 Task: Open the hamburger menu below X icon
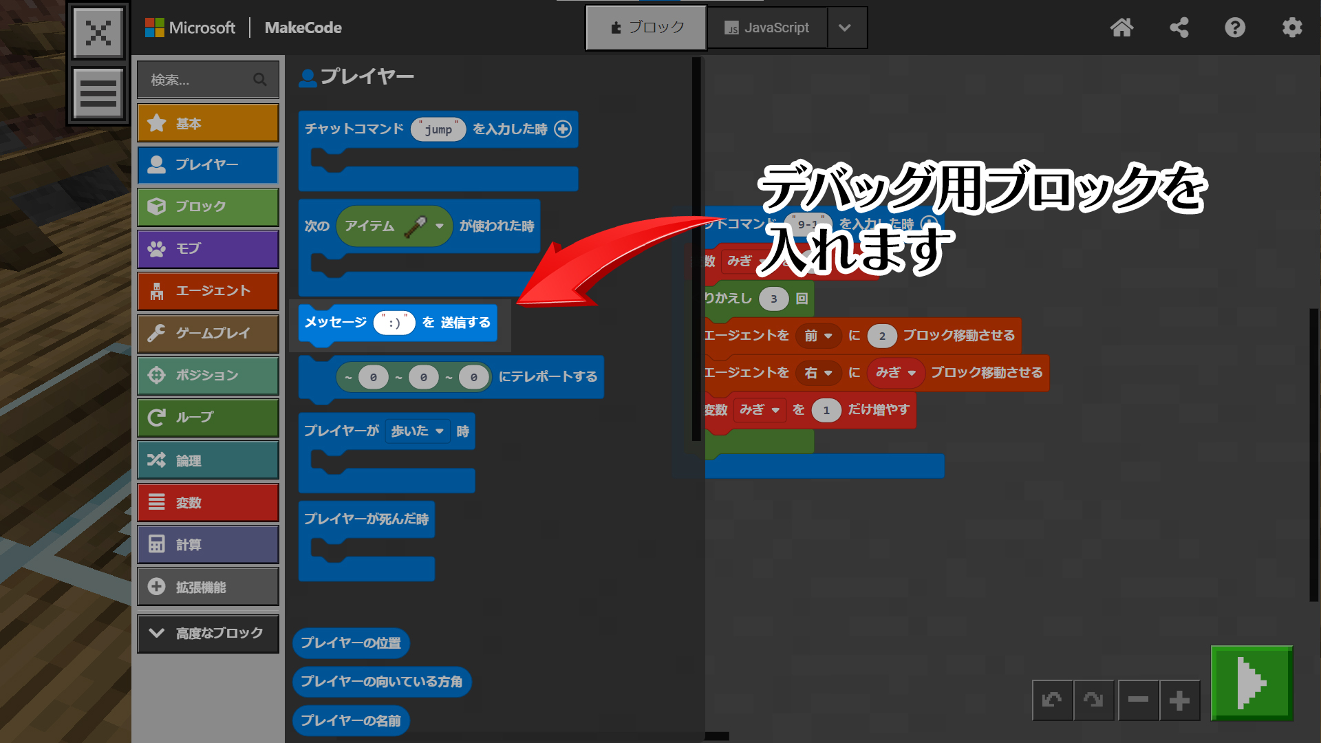pyautogui.click(x=98, y=93)
